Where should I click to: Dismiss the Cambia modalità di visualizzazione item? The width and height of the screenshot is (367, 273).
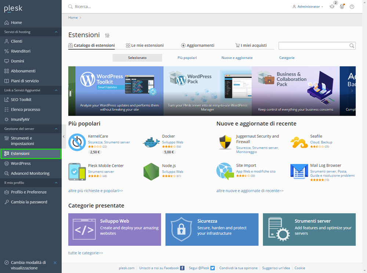coord(55,263)
